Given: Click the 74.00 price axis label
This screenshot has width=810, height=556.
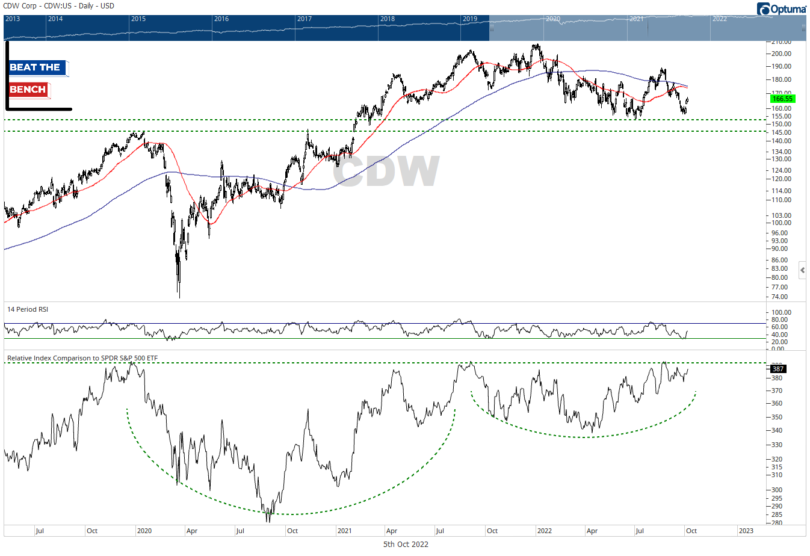Looking at the screenshot, I should tap(781, 297).
